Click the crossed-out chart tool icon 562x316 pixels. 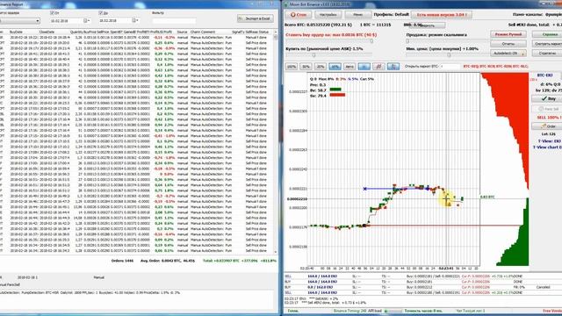tap(378, 67)
